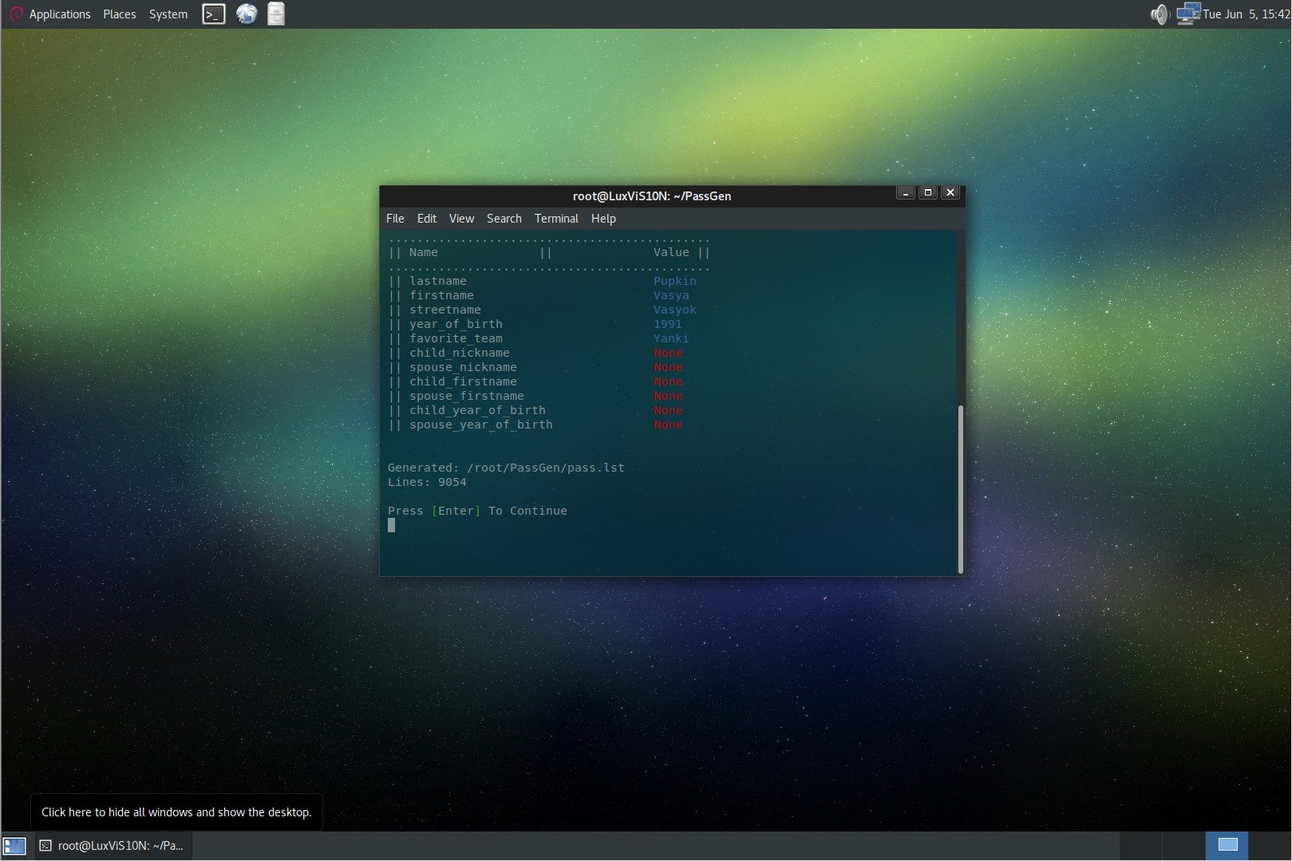This screenshot has height=861, width=1292.
Task: Expand the System menu
Action: 168,14
